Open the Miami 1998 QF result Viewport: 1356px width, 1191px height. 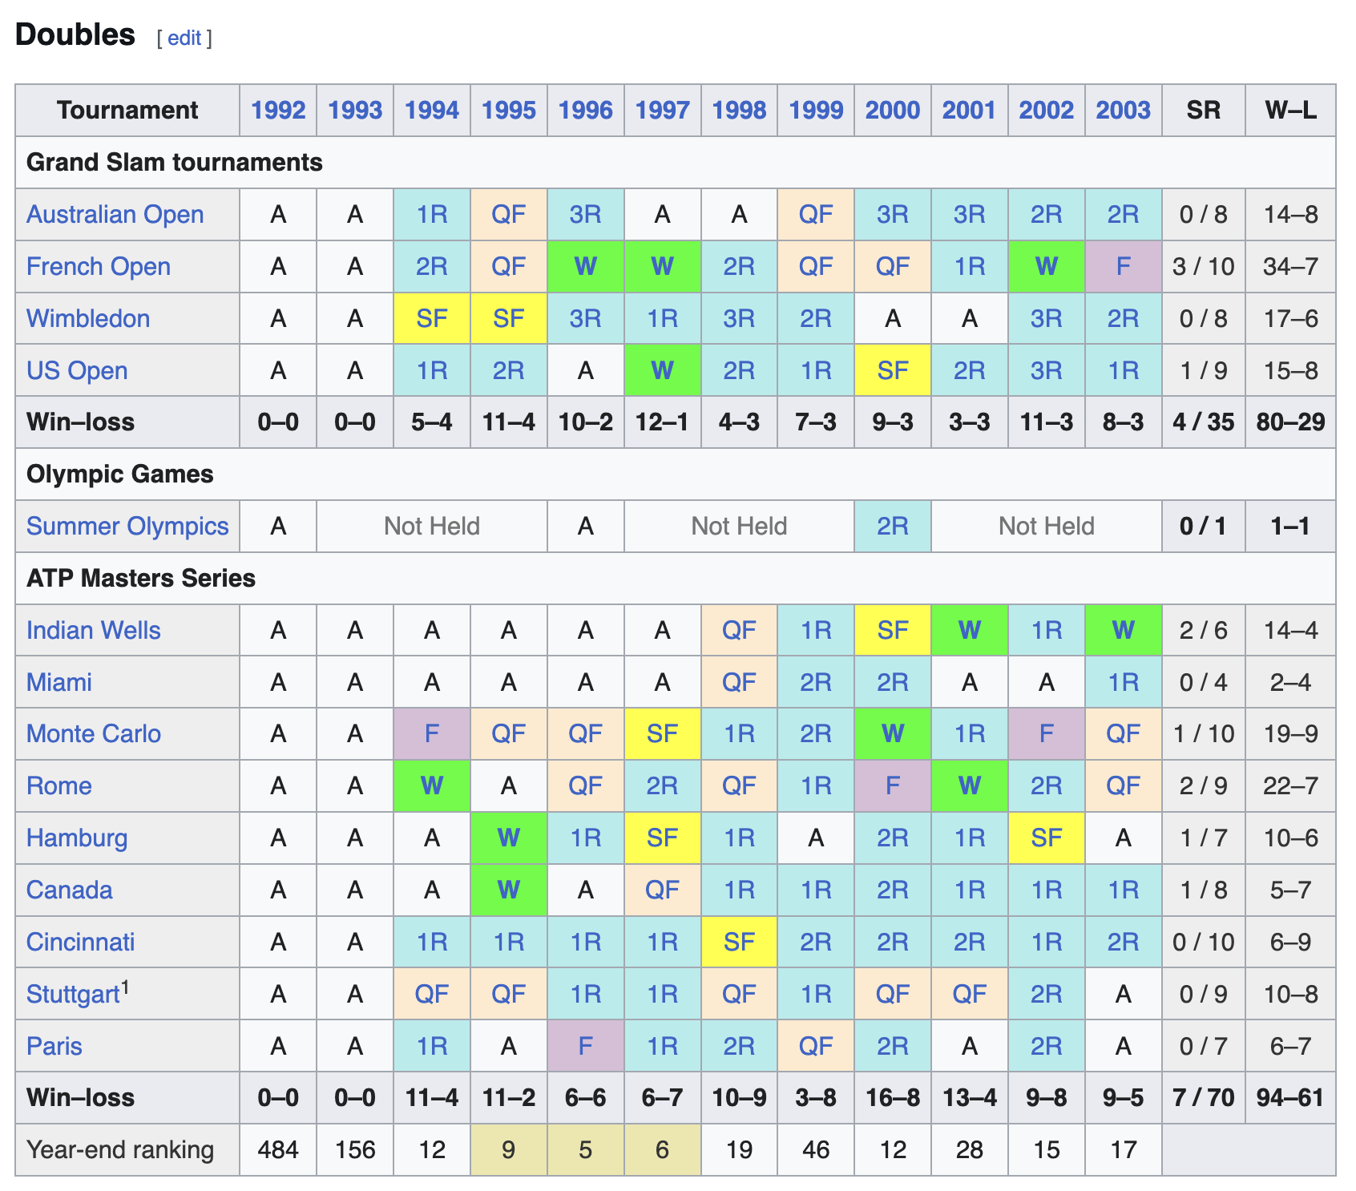coord(740,683)
